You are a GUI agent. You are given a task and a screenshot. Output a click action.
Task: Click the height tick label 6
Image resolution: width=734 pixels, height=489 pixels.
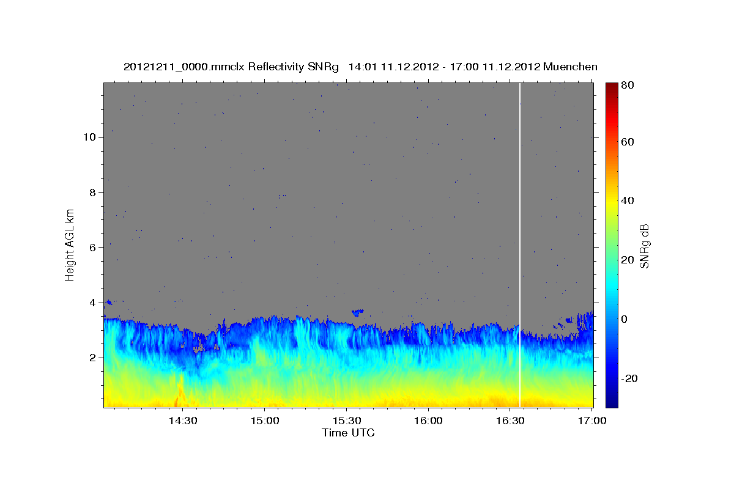point(94,248)
